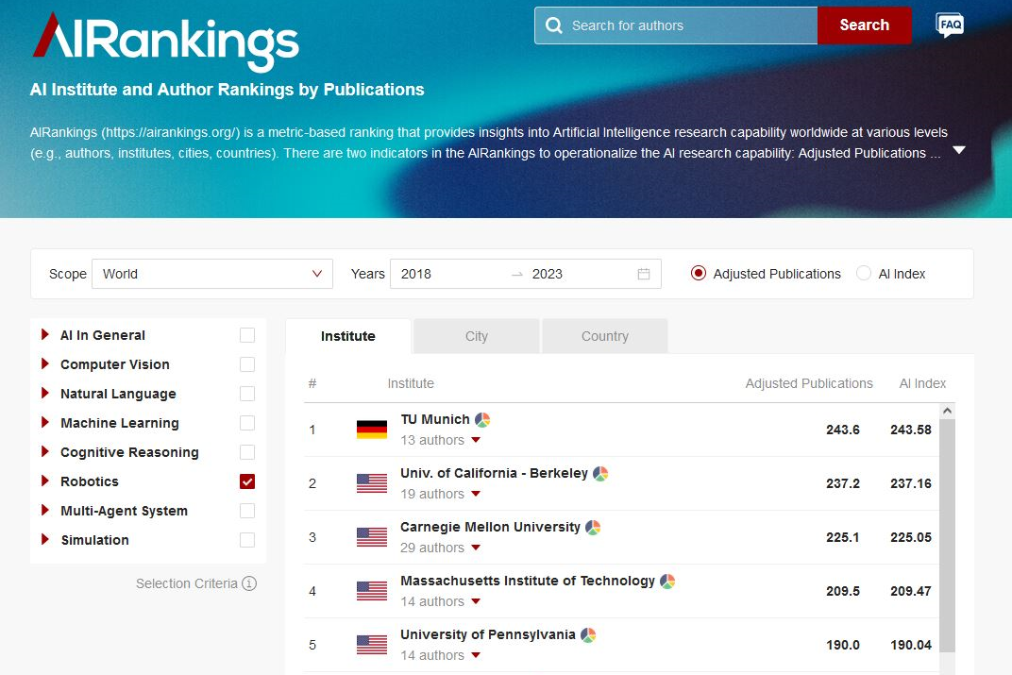Click the red Search button
The image size is (1012, 675).
point(864,25)
